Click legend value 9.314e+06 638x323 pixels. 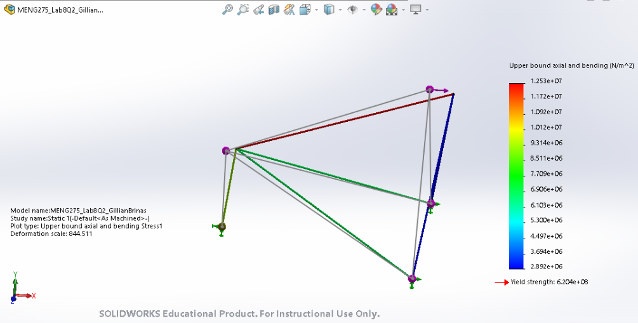(x=547, y=143)
